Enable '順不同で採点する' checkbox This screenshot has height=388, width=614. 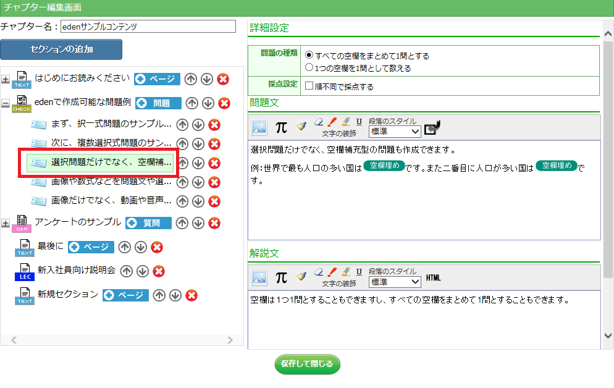(309, 86)
